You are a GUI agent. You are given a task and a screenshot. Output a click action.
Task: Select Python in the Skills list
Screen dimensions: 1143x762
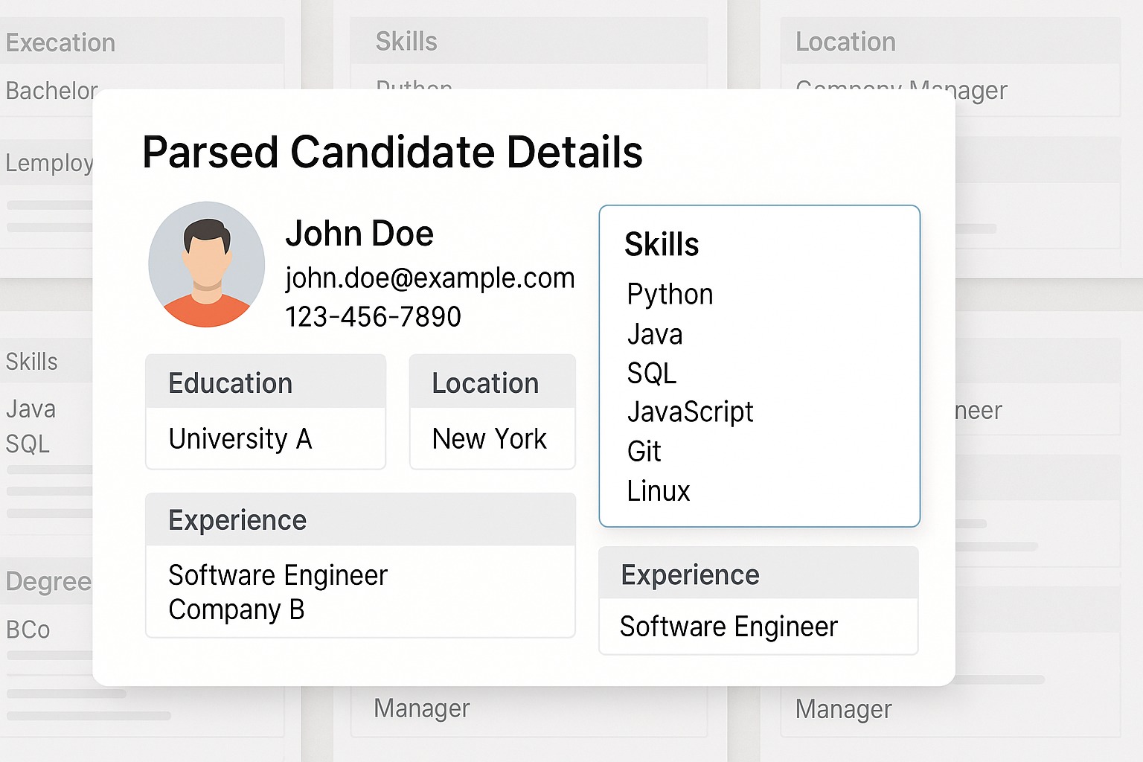(x=670, y=295)
